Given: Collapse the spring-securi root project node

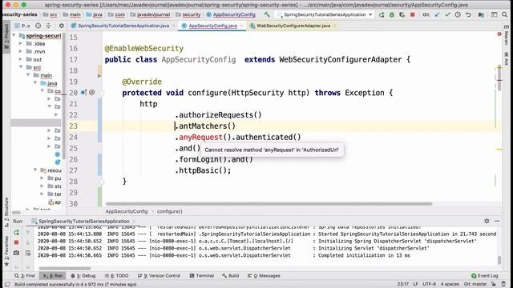Looking at the screenshot, I should tap(14, 35).
